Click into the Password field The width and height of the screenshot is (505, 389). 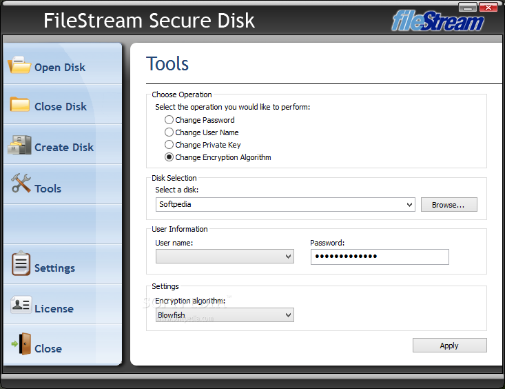[x=380, y=257]
